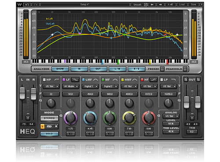Screen dimensions: 220x162
Task: Undo the last change with the undo arrow
Action: pos(27,5)
